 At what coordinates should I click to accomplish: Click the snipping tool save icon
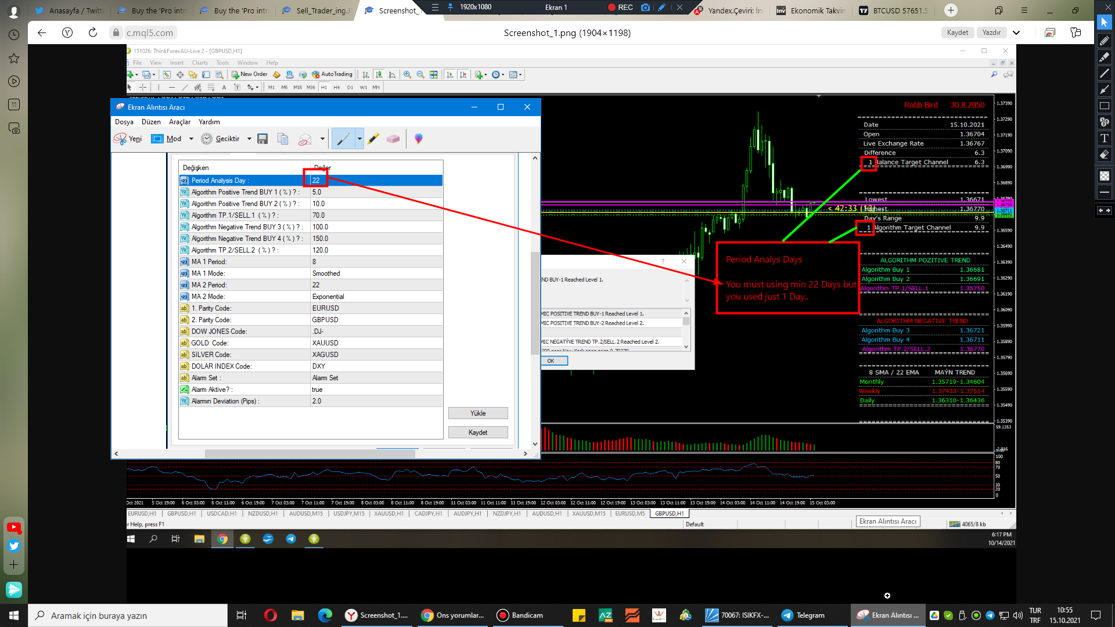262,139
